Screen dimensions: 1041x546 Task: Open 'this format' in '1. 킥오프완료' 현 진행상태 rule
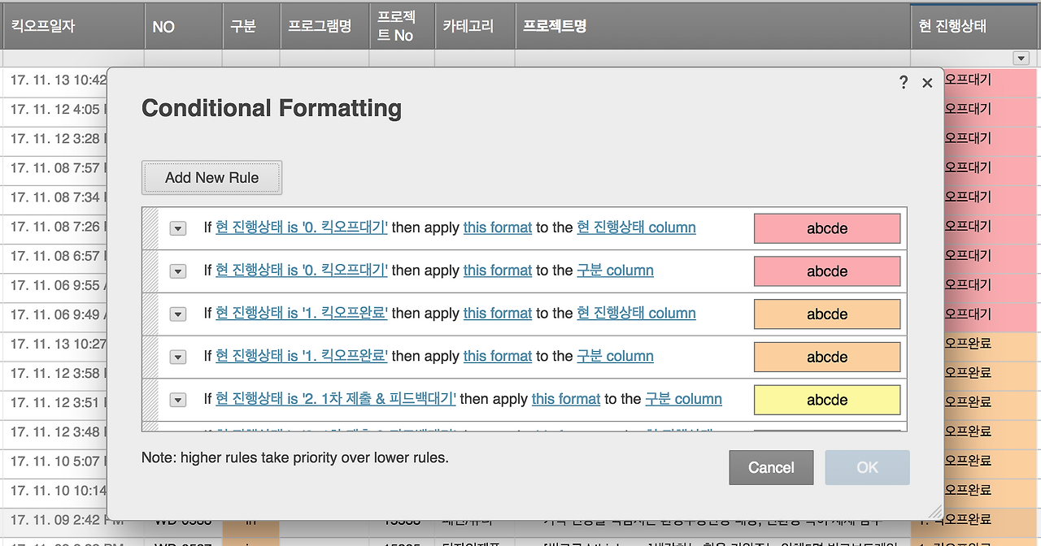[x=498, y=314]
